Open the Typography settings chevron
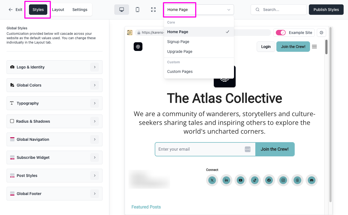 point(94,103)
